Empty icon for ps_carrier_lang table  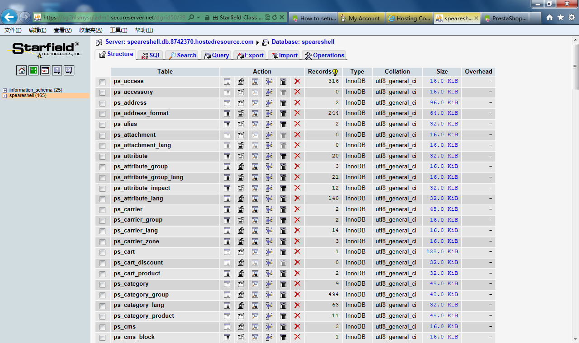point(283,231)
